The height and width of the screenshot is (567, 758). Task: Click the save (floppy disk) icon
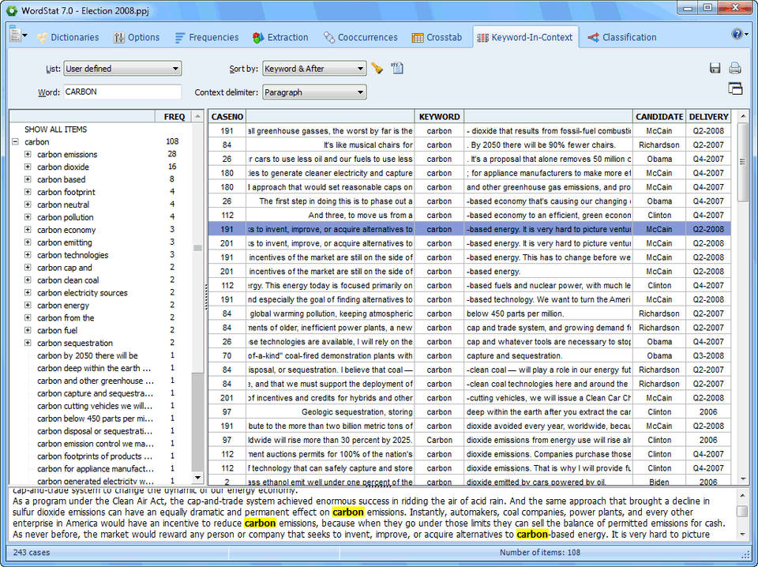(715, 69)
